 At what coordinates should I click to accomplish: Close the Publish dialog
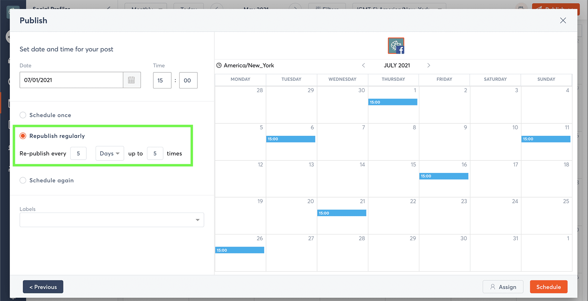pyautogui.click(x=563, y=21)
